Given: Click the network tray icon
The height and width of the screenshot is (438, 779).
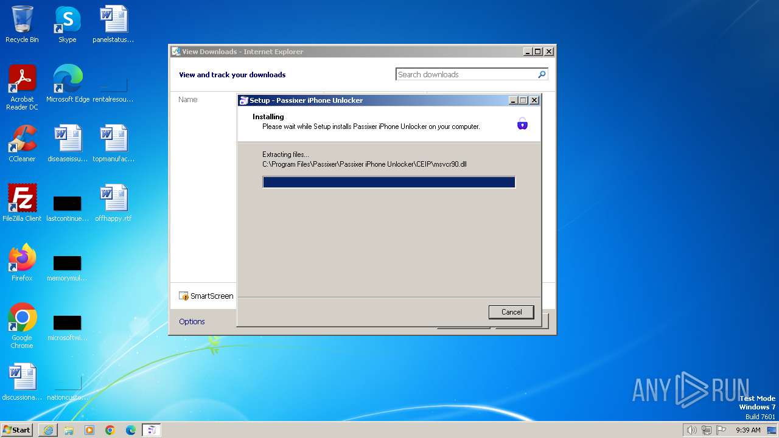Looking at the screenshot, I should pyautogui.click(x=707, y=430).
